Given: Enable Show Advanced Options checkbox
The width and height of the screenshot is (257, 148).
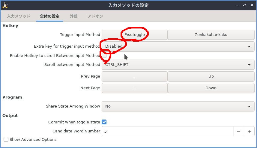Looking at the screenshot, I should coord(6,139).
